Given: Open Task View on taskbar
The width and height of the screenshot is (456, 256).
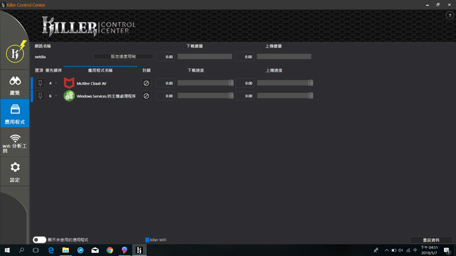Looking at the screenshot, I should point(35,250).
